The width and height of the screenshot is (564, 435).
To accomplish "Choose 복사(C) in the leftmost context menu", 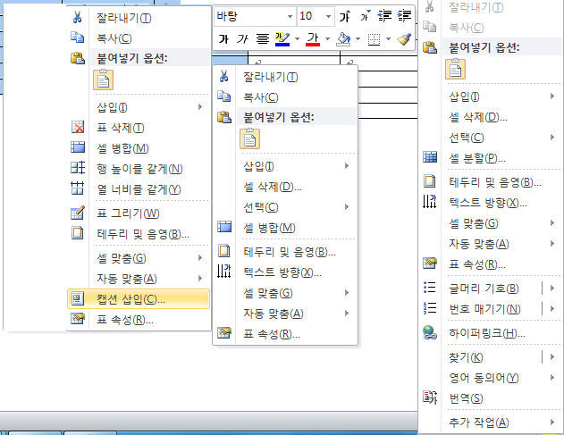I will point(139,38).
